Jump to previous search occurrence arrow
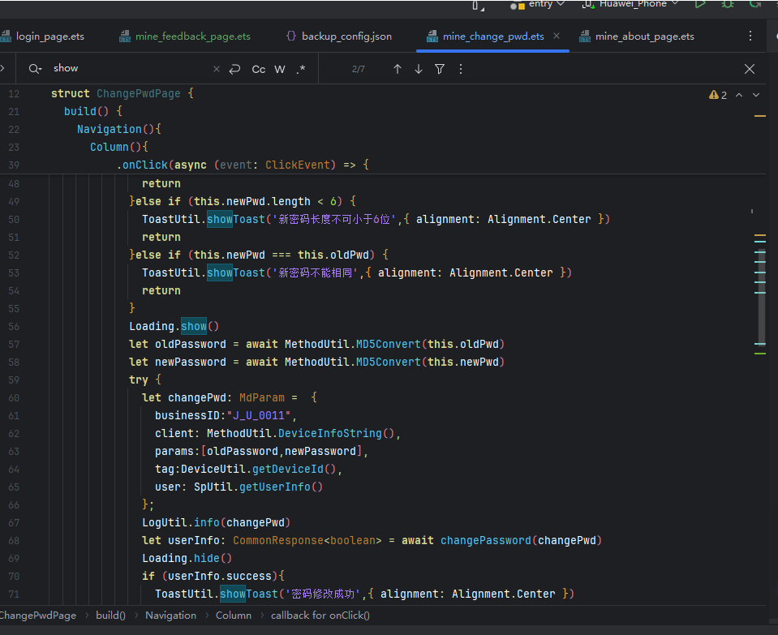The width and height of the screenshot is (778, 635). 398,69
